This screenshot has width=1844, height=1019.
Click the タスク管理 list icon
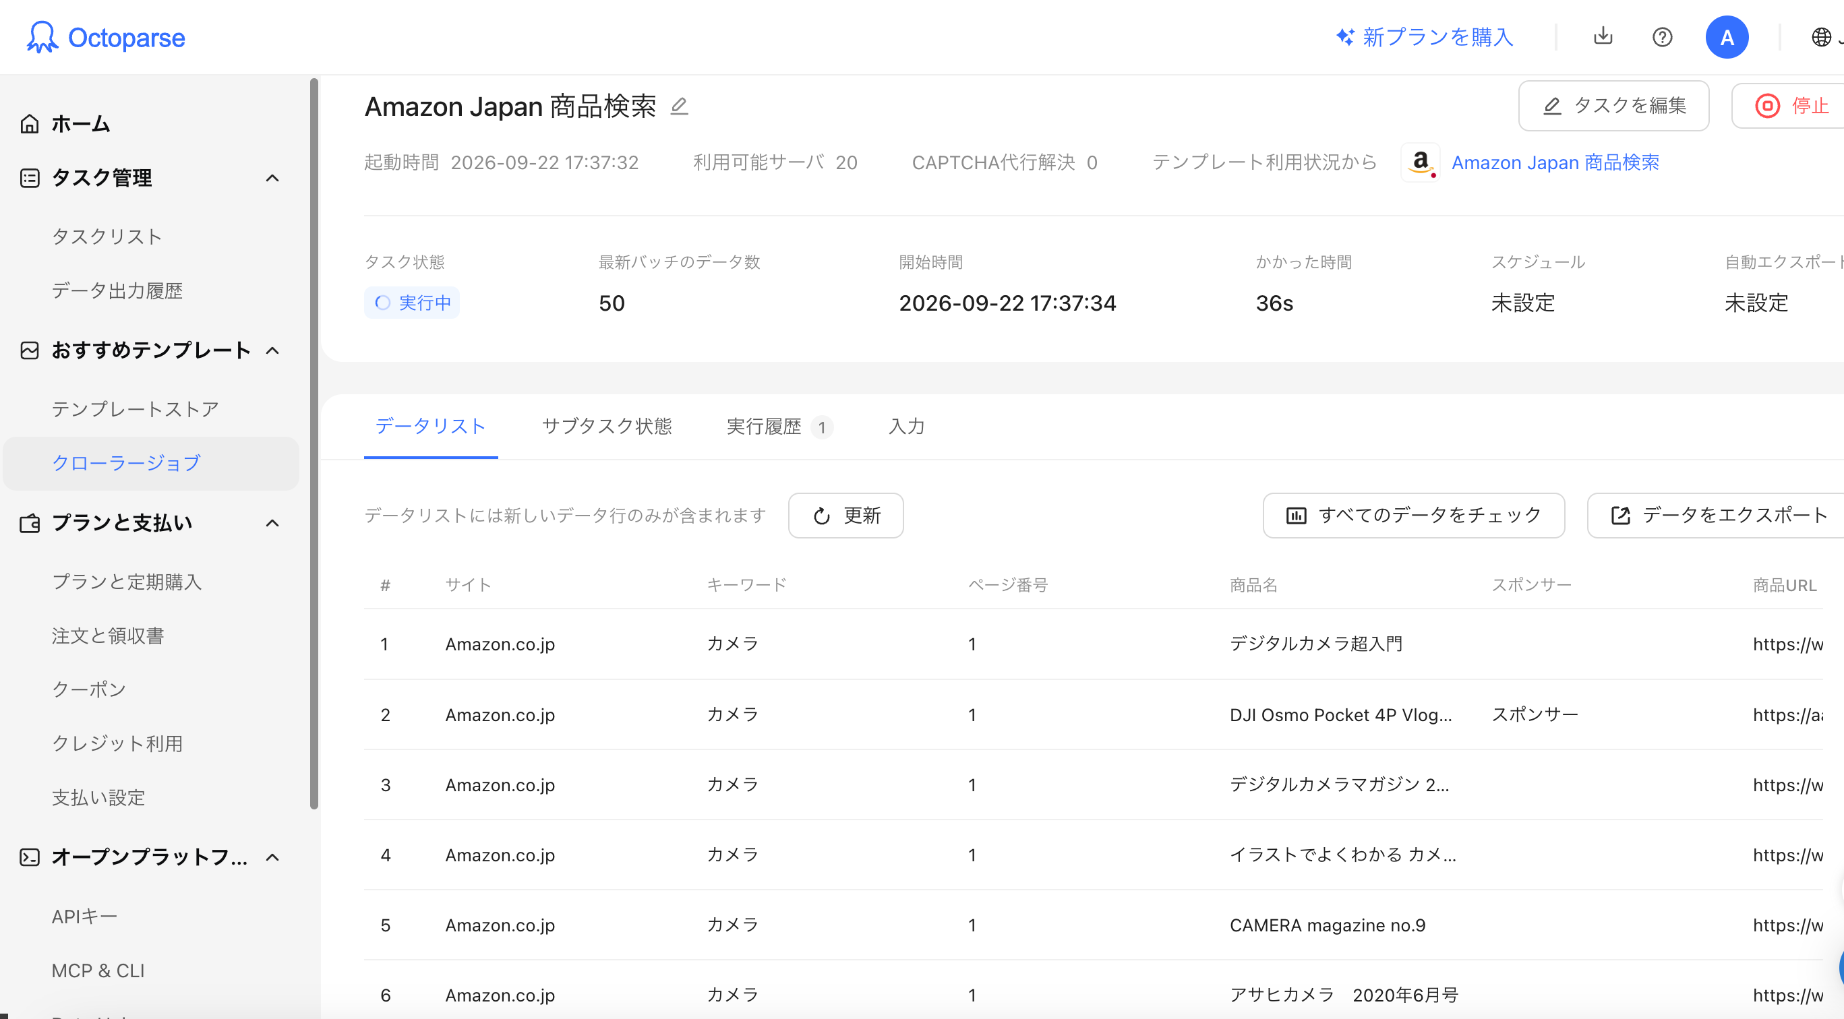click(x=30, y=177)
